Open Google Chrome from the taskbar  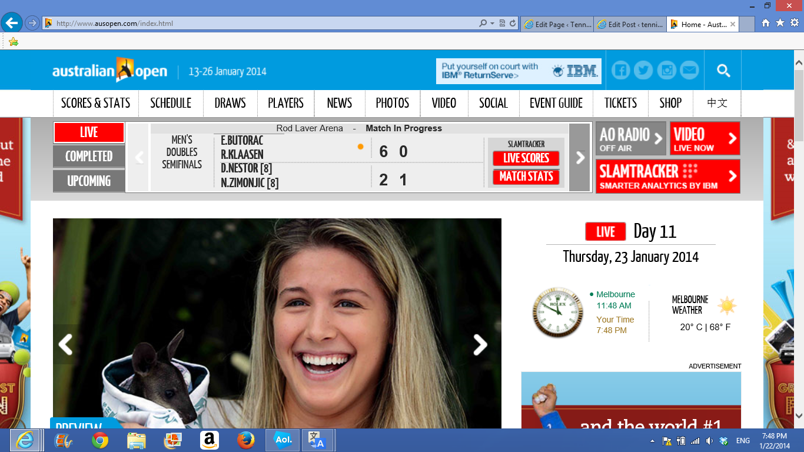coord(100,440)
